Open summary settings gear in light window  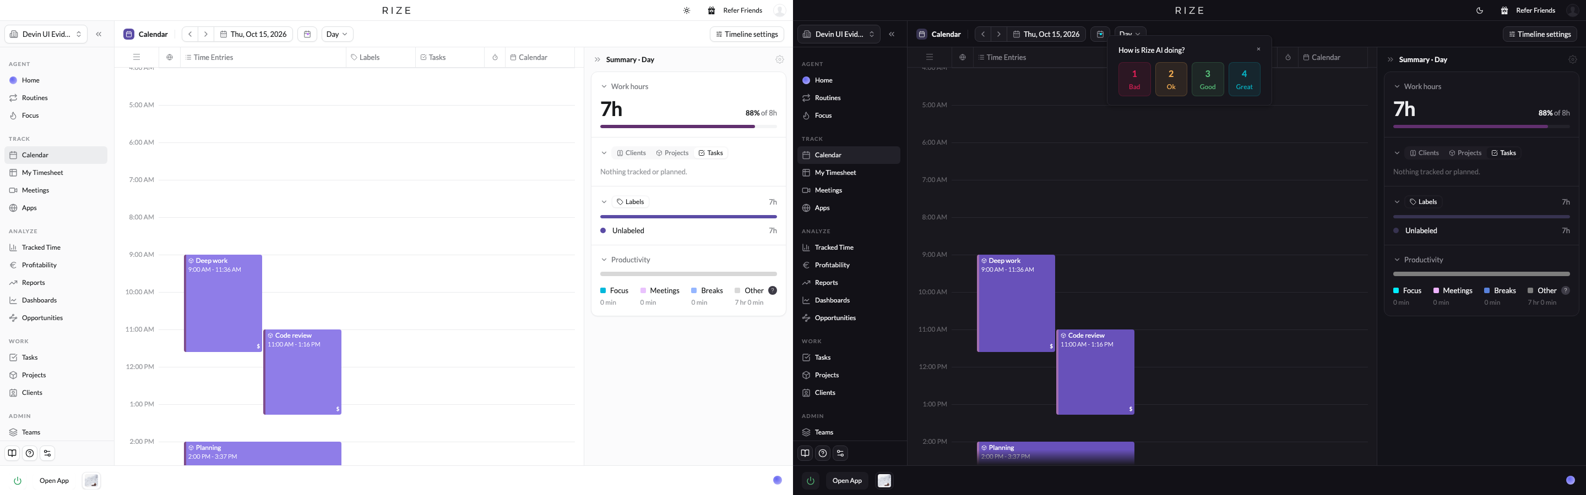[779, 59]
